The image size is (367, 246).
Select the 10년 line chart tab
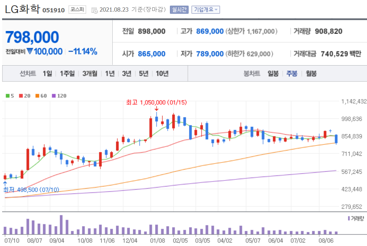point(162,74)
